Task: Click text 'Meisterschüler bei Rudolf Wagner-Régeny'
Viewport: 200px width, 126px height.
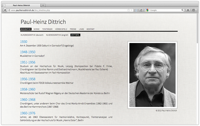Action: point(41,93)
